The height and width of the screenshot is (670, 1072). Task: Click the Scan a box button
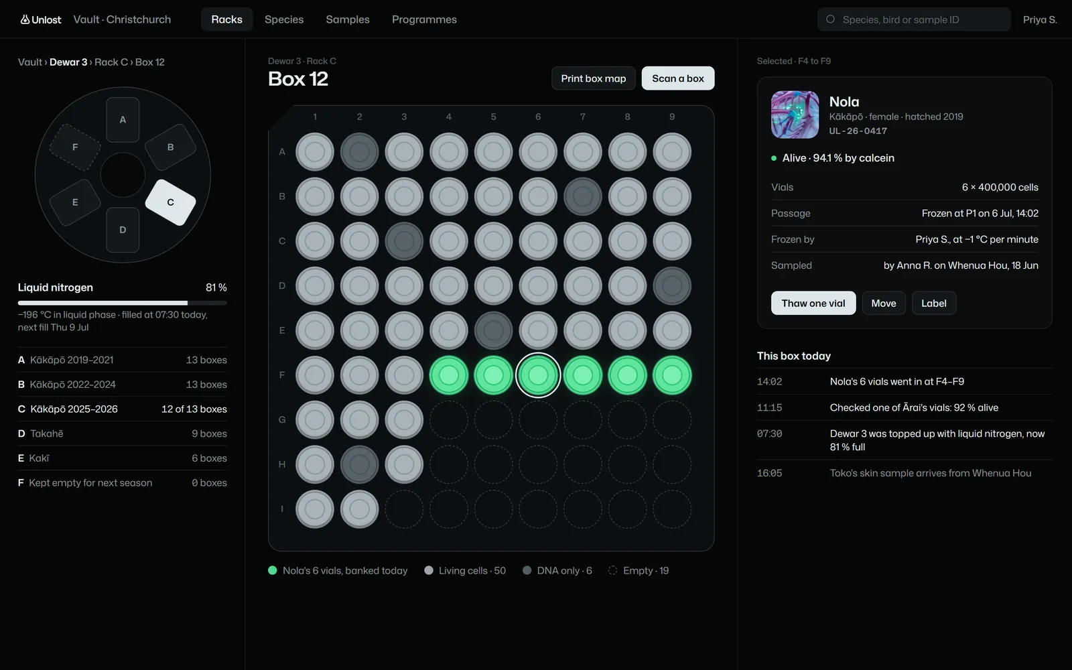tap(678, 78)
